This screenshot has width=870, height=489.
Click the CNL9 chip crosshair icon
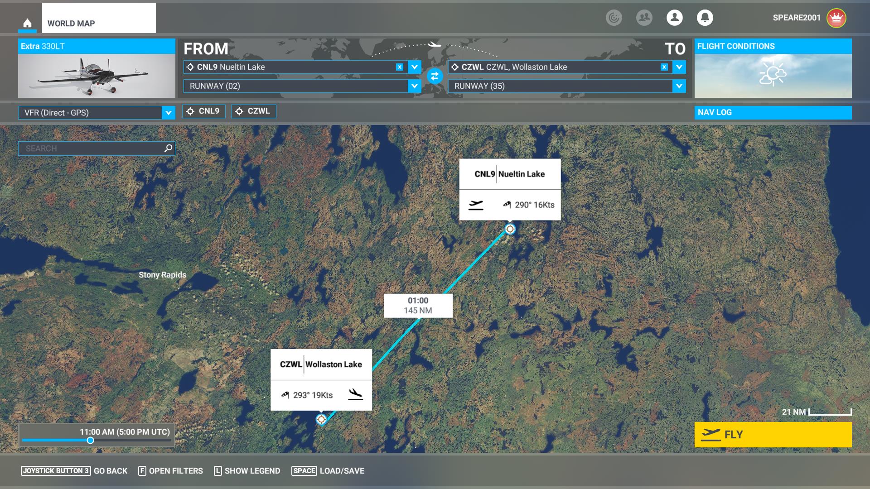pos(190,111)
